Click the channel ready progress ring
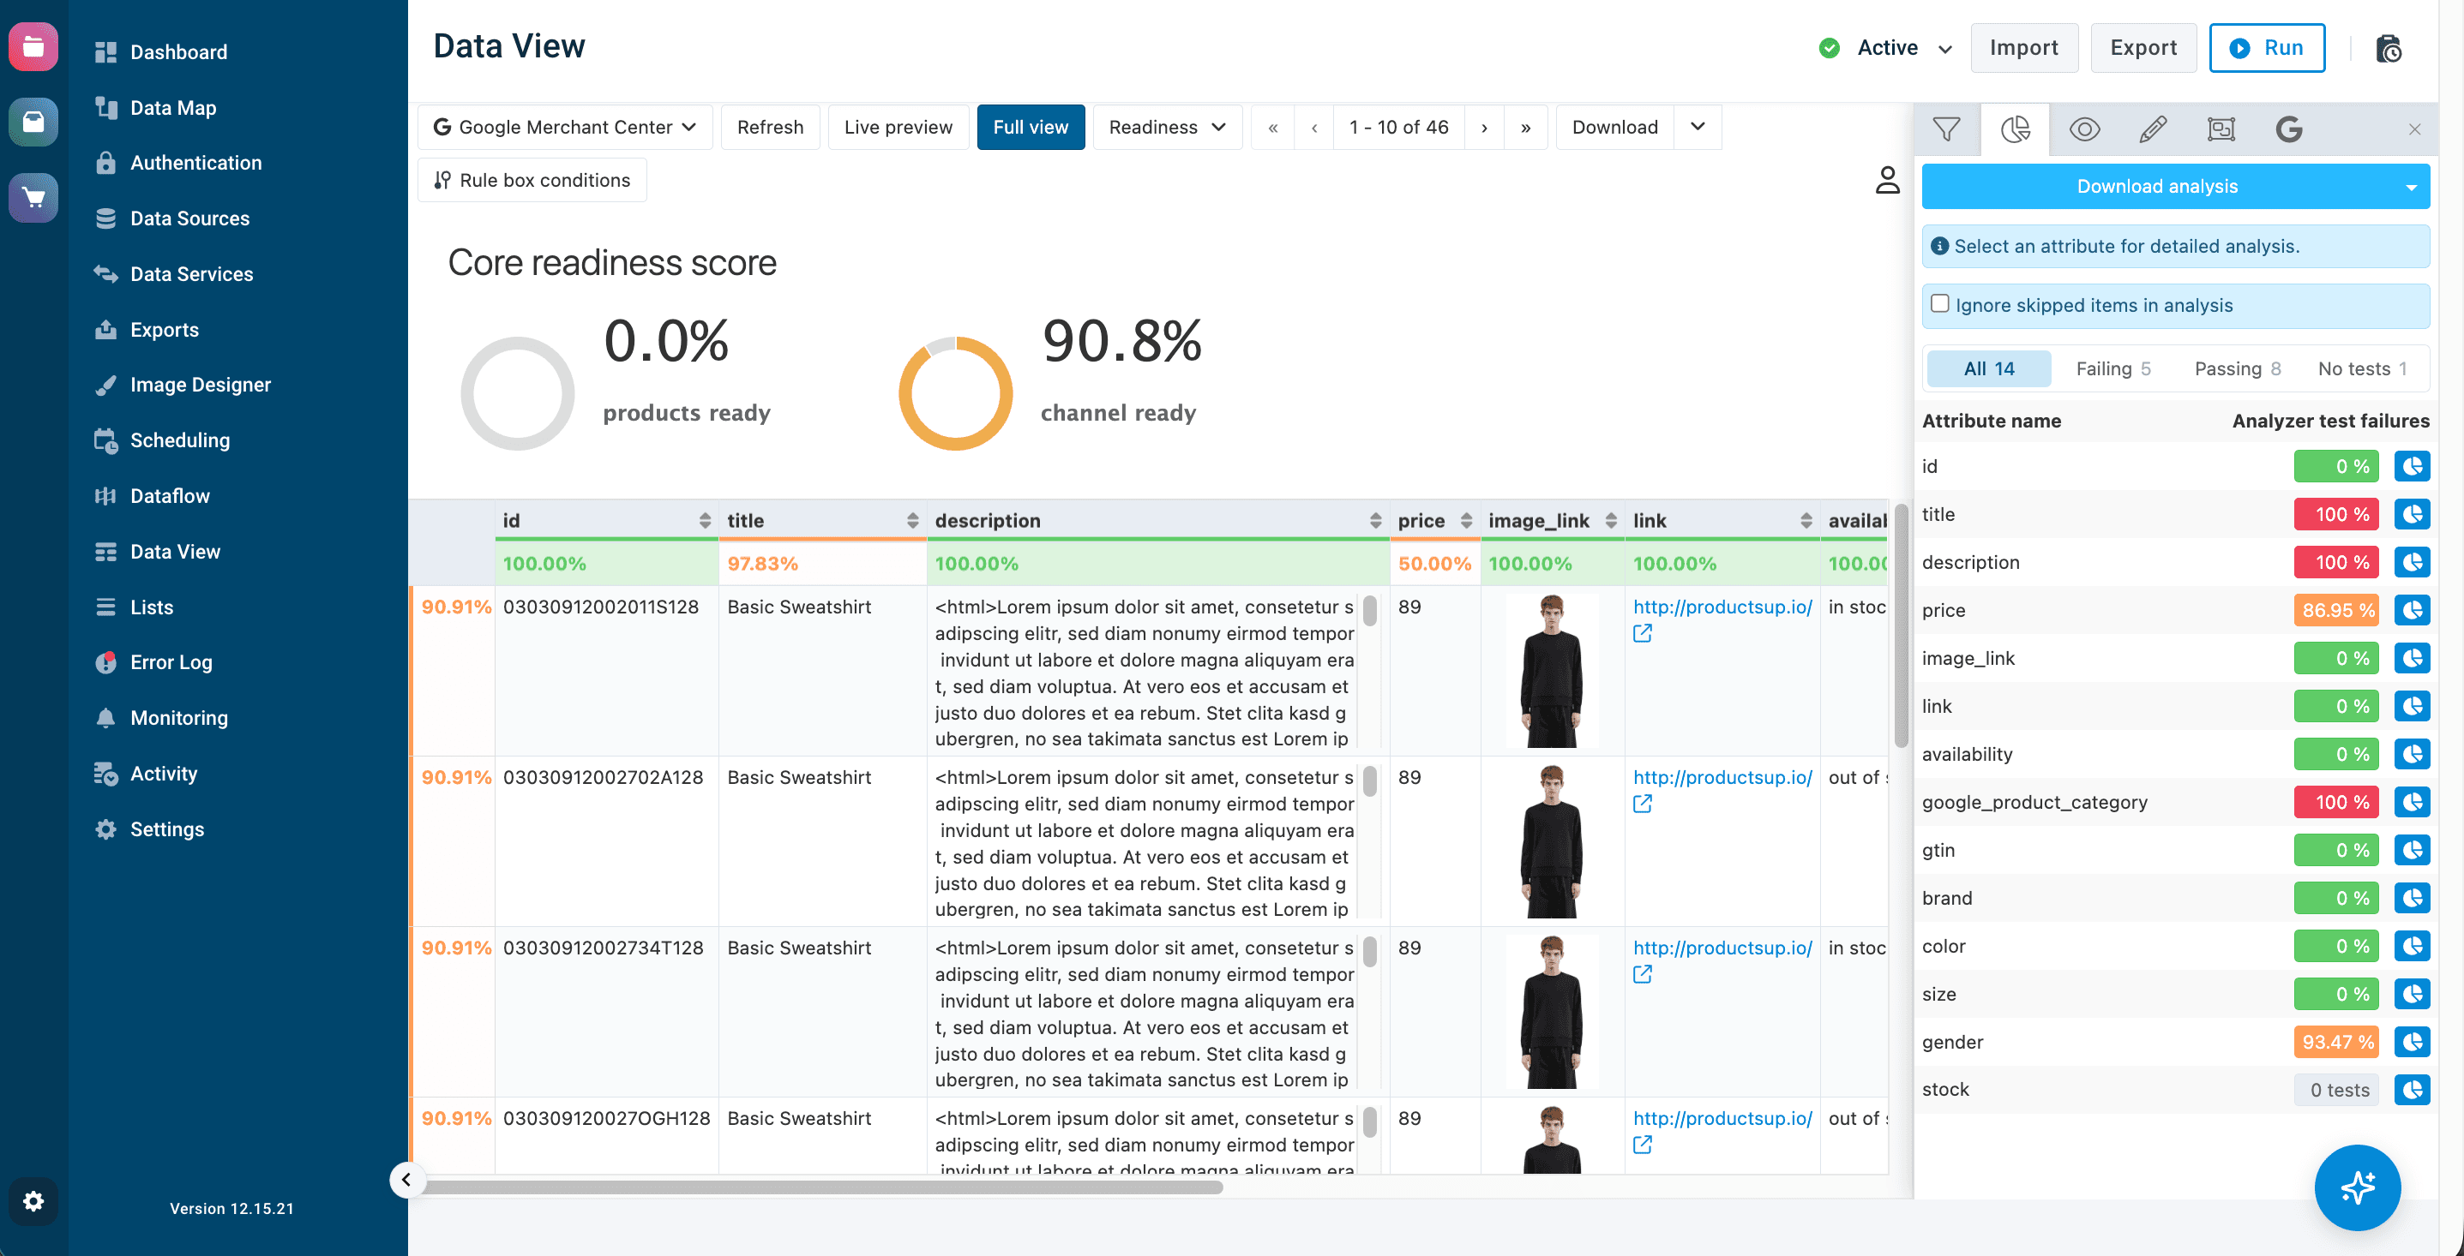 pos(954,393)
